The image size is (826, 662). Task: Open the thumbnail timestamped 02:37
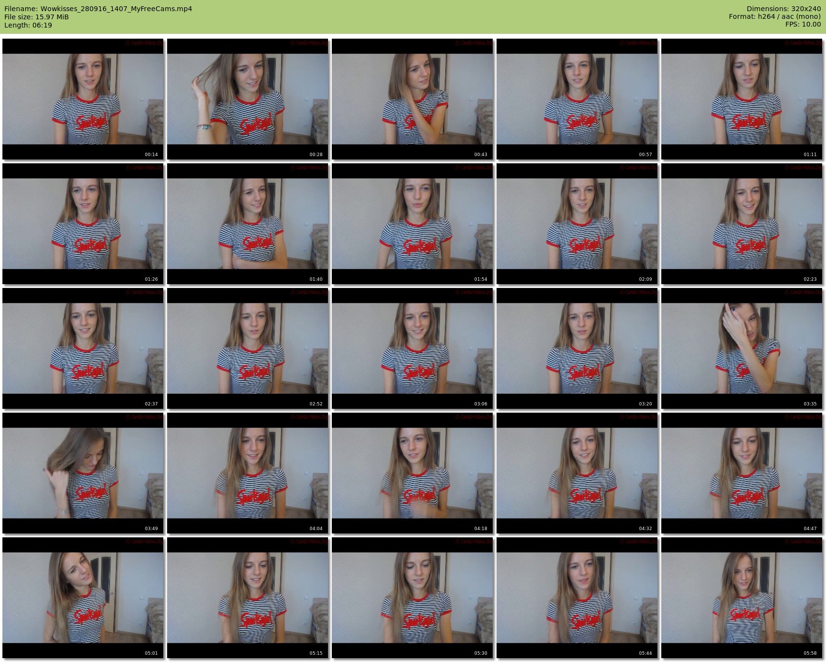[83, 348]
